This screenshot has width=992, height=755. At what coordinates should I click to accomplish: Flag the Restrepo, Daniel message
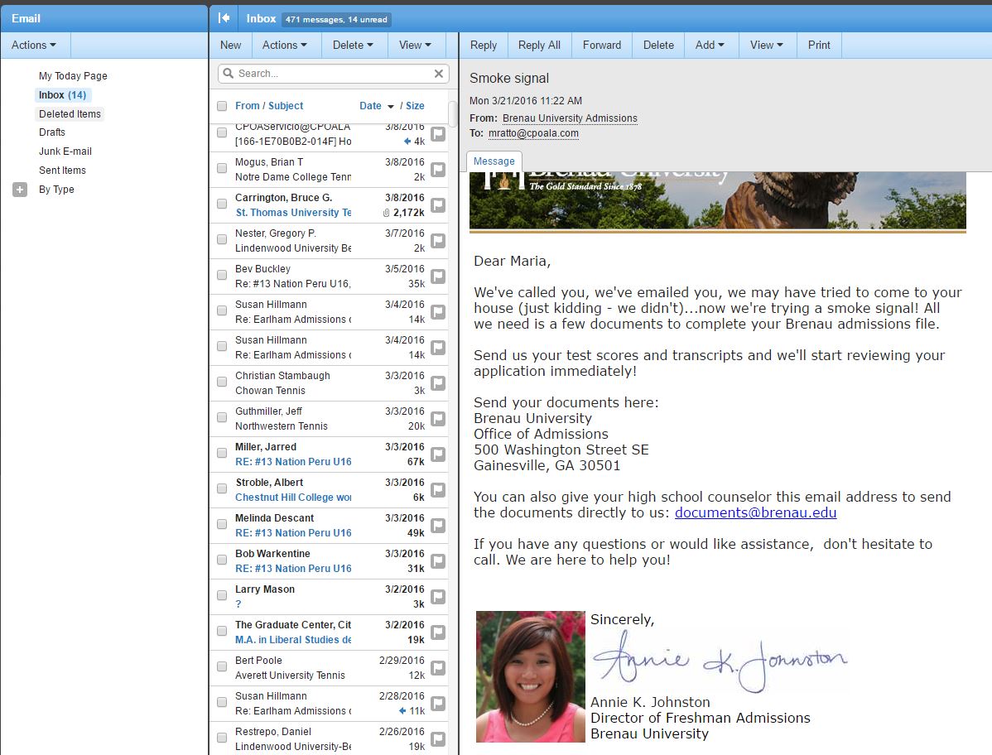pyautogui.click(x=438, y=738)
